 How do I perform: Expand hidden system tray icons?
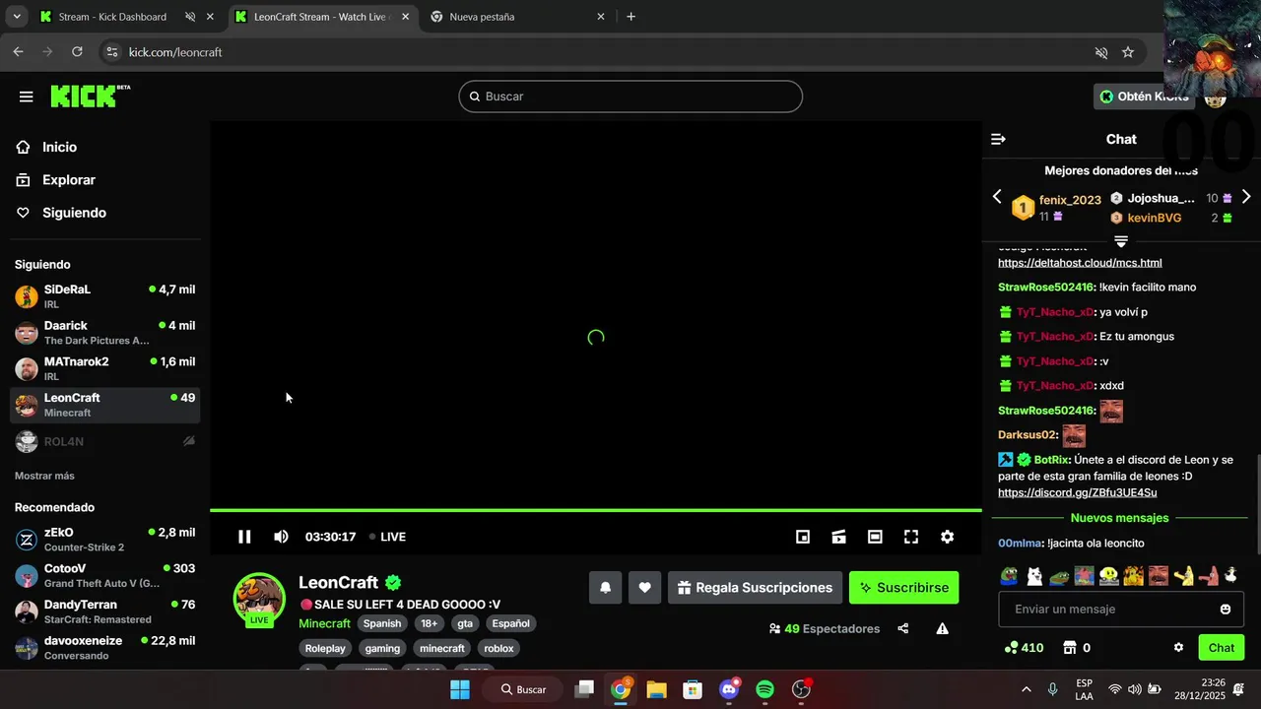pos(1027,689)
